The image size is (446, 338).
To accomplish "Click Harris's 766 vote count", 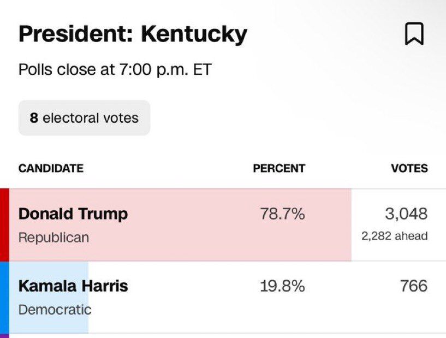I will (x=413, y=286).
